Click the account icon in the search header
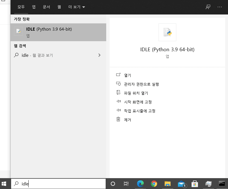228x189 pixels. [x=207, y=7]
